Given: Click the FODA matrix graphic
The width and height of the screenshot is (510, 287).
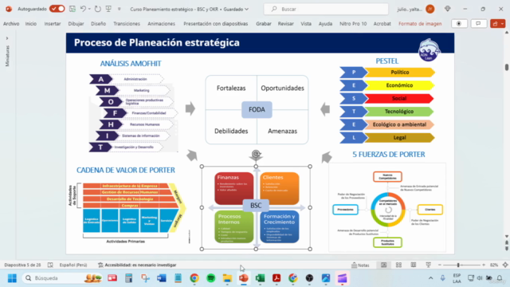Looking at the screenshot, I should pyautogui.click(x=257, y=110).
